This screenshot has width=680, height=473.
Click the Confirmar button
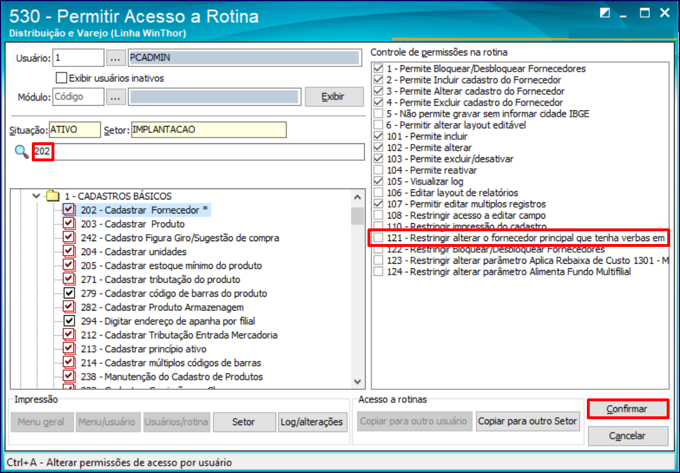pos(627,409)
